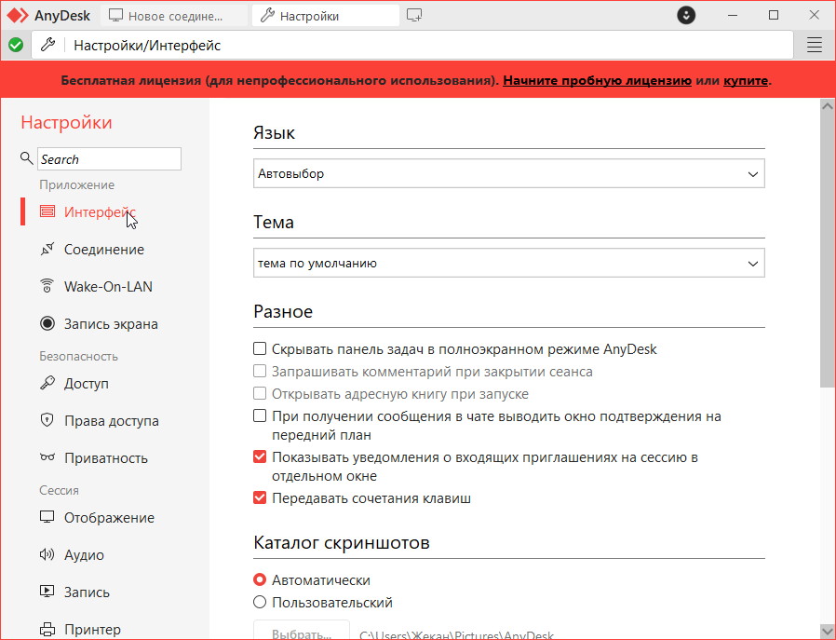The height and width of the screenshot is (640, 836).
Task: Click the Принтер printer icon
Action: [x=47, y=630]
